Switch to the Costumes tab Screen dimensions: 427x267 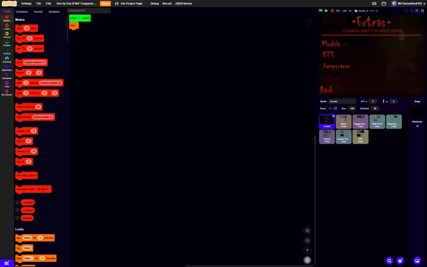tap(22, 12)
